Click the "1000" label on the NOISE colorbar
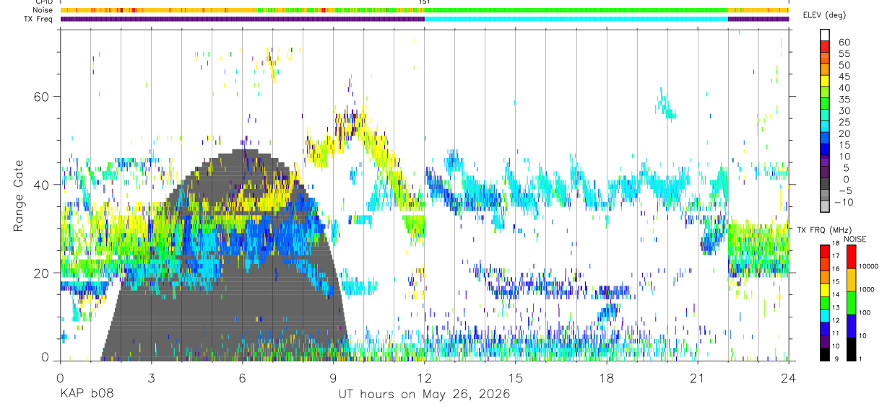Image resolution: width=887 pixels, height=409 pixels. click(x=866, y=290)
